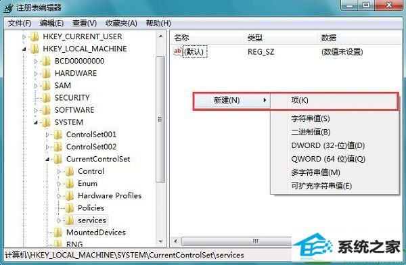The image size is (406, 265).
Task: Click HKEY_LOCAL_MACHINE folder icon
Action: coord(35,49)
